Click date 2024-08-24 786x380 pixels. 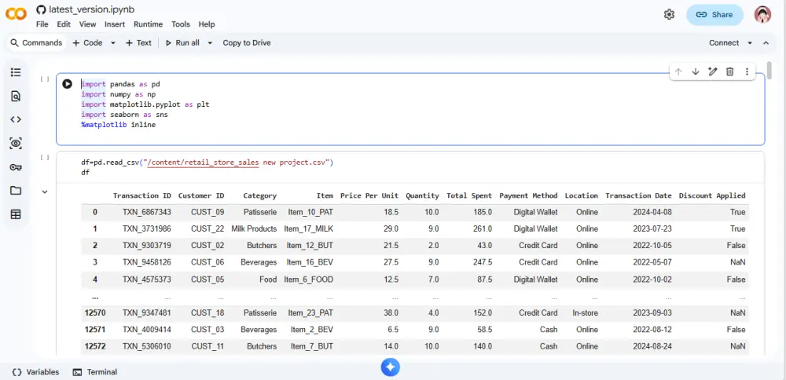[651, 346]
